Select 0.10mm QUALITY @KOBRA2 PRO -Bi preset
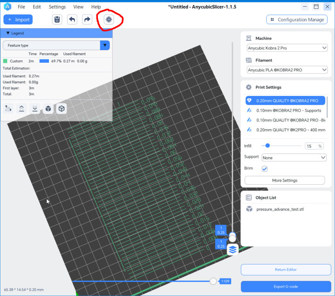The width and height of the screenshot is (335, 296). 285,120
